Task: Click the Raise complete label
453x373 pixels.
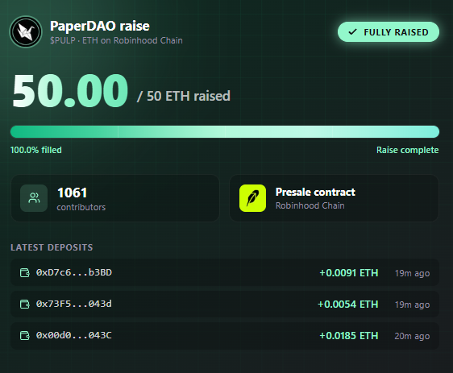Action: pos(407,150)
